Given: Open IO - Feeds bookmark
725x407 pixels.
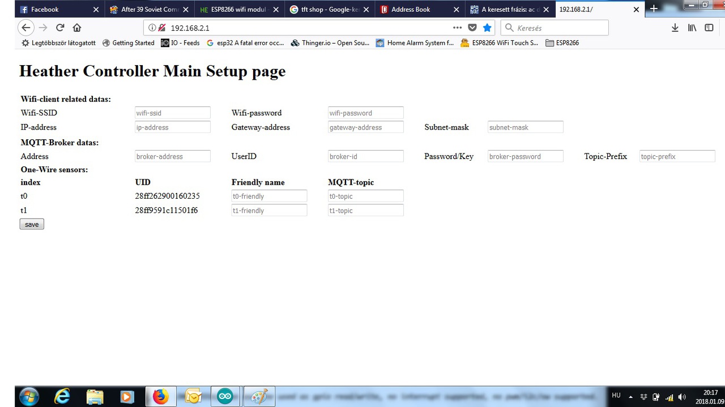Looking at the screenshot, I should (180, 43).
